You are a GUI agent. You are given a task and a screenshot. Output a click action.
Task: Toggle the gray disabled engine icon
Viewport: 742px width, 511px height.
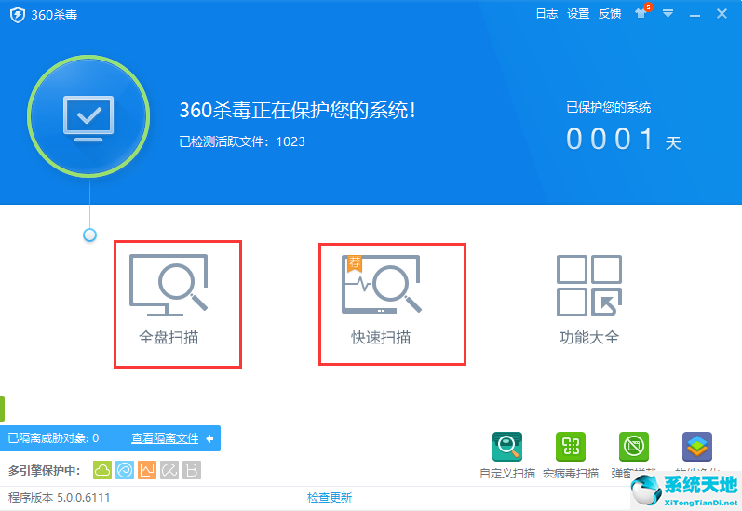(x=169, y=470)
